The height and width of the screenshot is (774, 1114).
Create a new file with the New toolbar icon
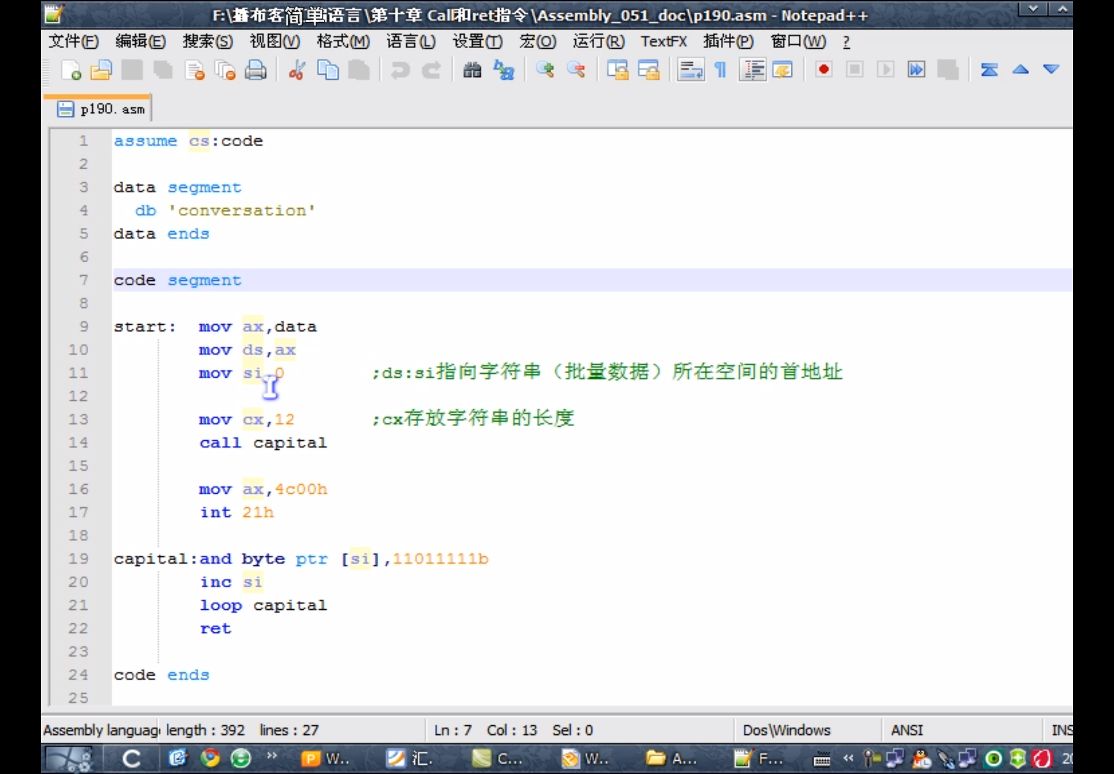tap(71, 70)
